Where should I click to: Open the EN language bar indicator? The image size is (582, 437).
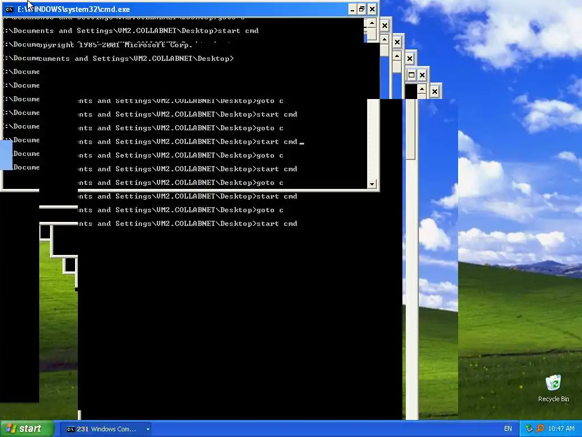coord(508,429)
